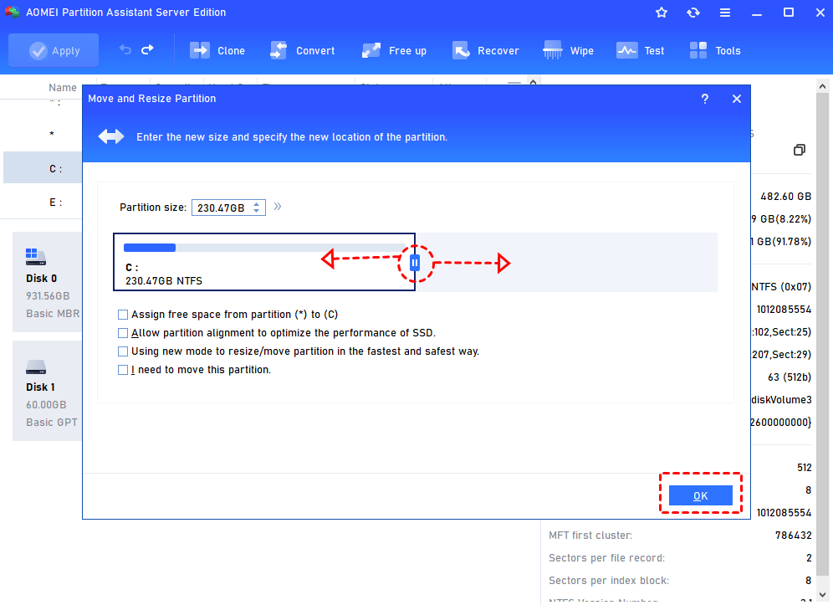Check I need to move this partition

click(123, 370)
